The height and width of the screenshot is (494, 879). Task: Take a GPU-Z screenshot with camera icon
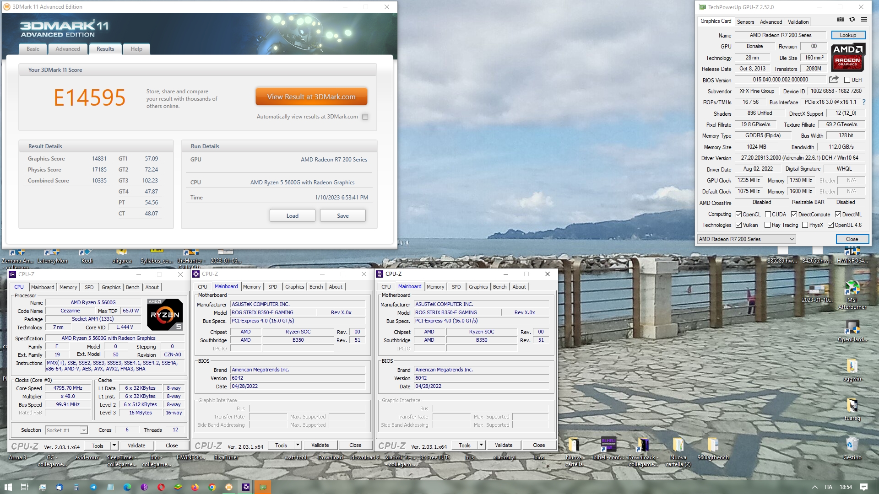(841, 19)
